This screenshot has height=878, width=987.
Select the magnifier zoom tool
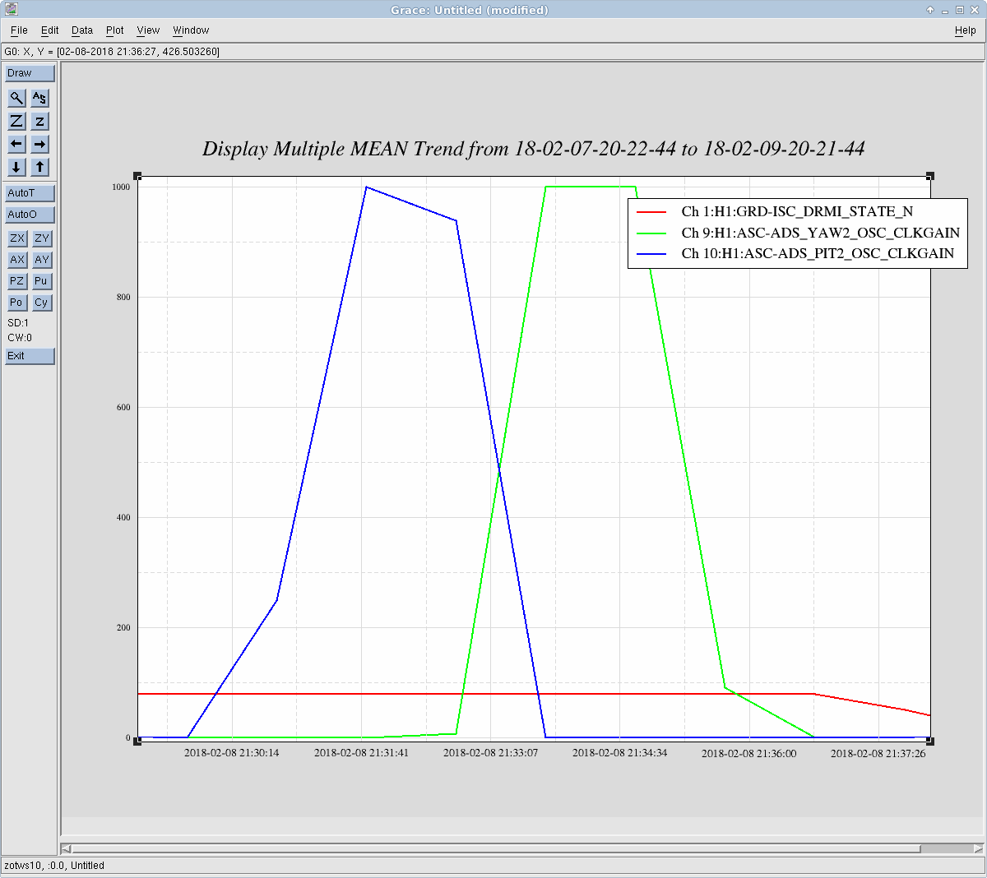tap(16, 98)
